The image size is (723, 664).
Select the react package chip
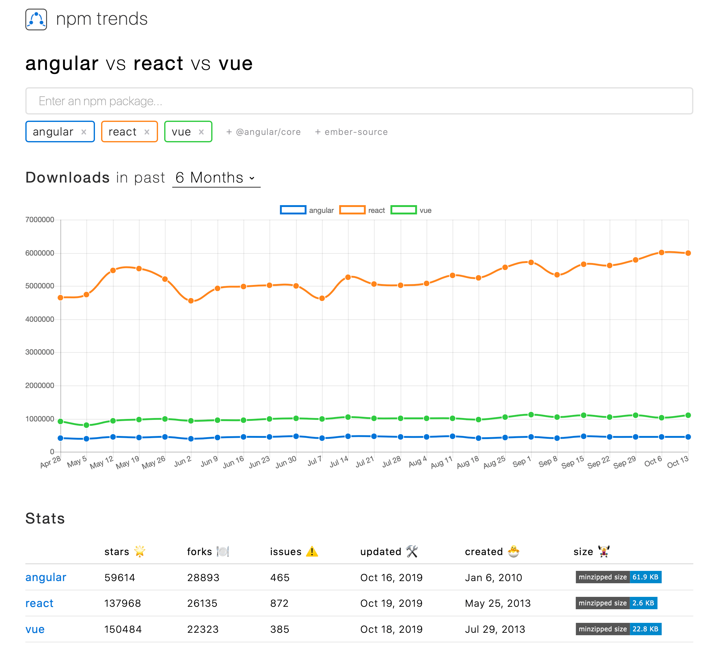pyautogui.click(x=129, y=132)
